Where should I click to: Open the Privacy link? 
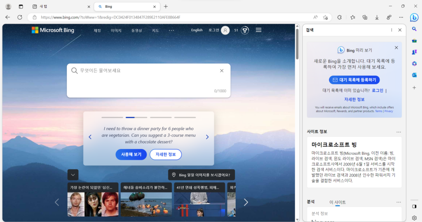(388, 111)
